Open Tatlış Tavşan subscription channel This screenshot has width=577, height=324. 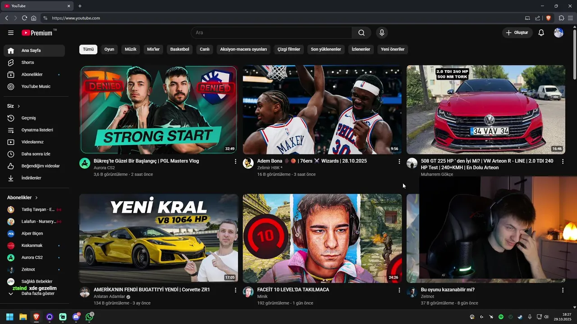coord(34,209)
